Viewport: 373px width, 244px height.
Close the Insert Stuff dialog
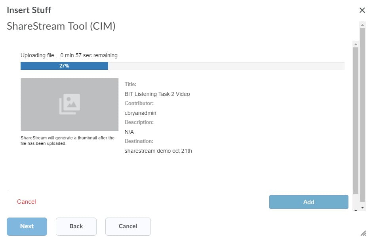click(x=362, y=10)
